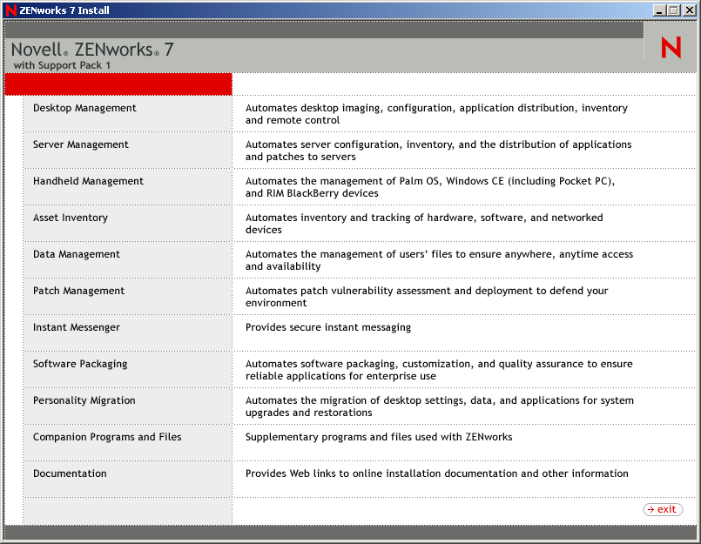The height and width of the screenshot is (544, 701).
Task: Select Desktop Management from the install menu
Action: click(x=83, y=108)
